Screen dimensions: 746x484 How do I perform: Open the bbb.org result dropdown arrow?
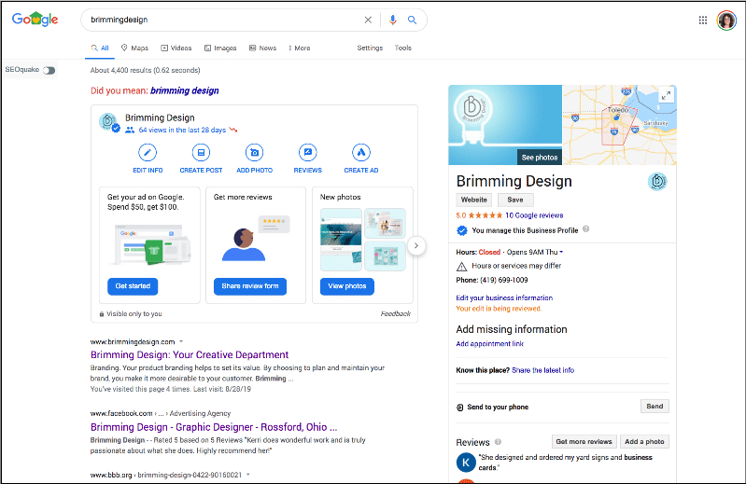(x=247, y=475)
